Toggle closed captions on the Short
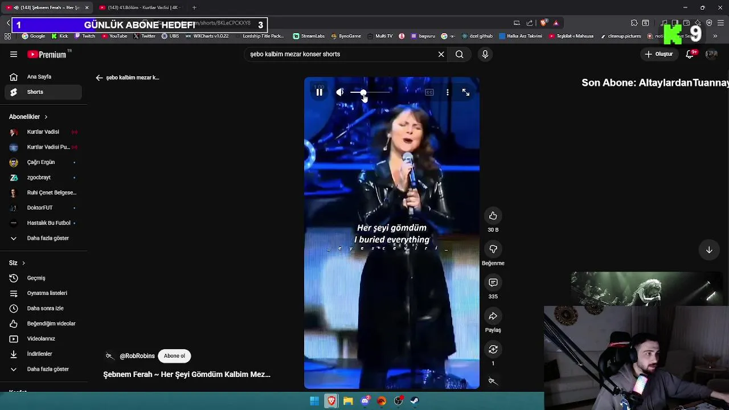Viewport: 729px width, 410px height. click(429, 92)
